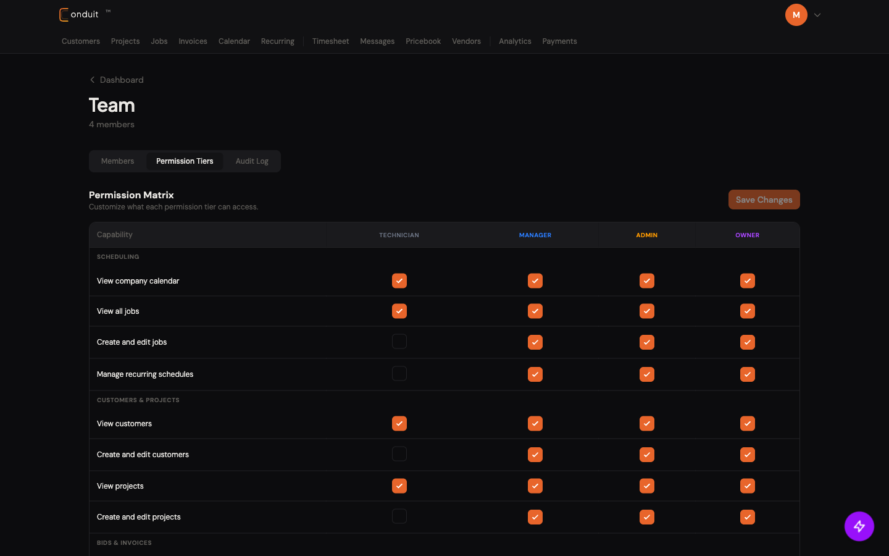This screenshot has width=889, height=556.
Task: Uncheck Admin for Create and edit customers
Action: (x=647, y=455)
